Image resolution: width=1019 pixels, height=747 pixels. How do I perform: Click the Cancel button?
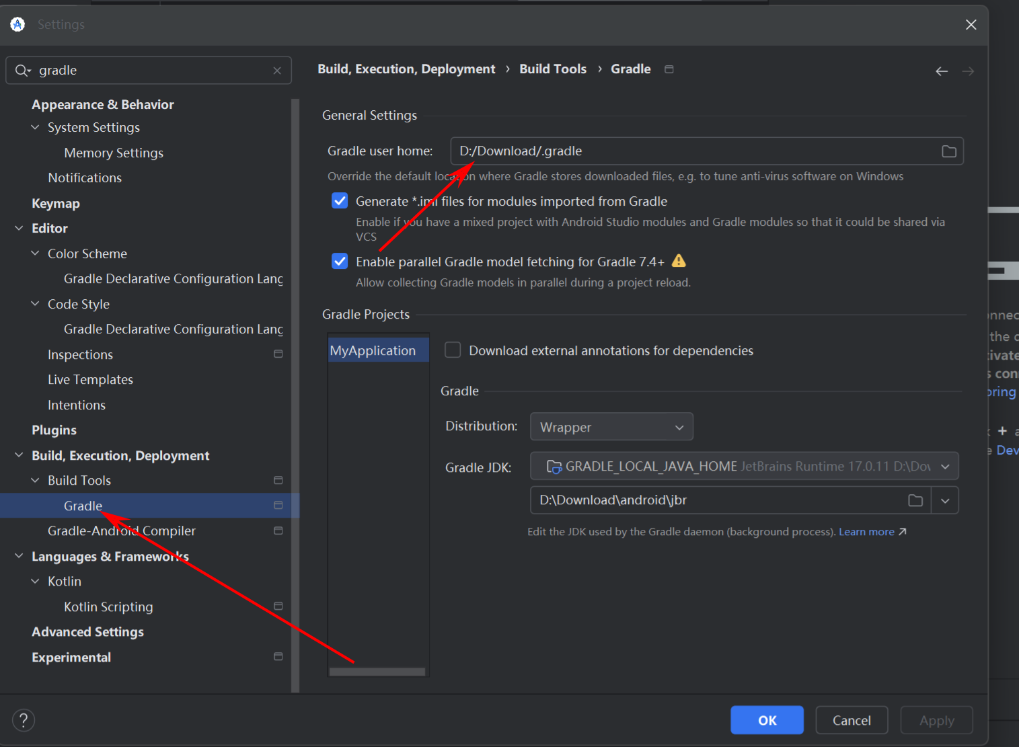pos(852,720)
